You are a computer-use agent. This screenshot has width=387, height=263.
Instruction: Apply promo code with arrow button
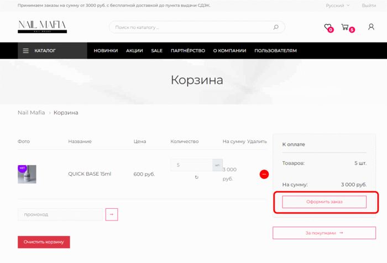click(112, 214)
